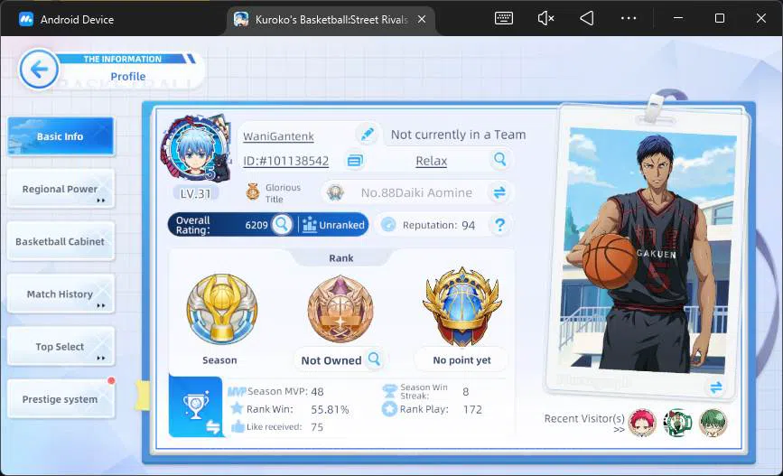Click the WaniGantenk player name
783x476 pixels.
point(278,136)
